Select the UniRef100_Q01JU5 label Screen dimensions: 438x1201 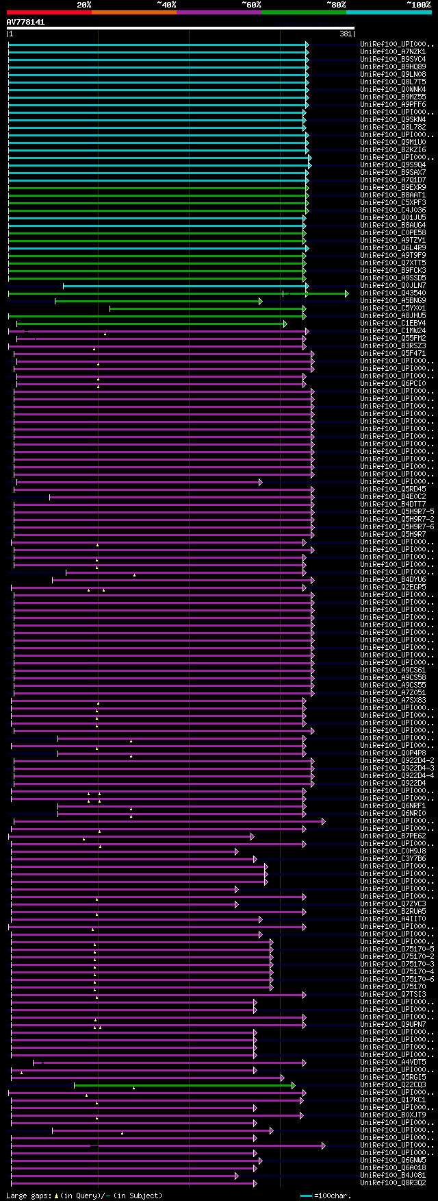pos(393,217)
